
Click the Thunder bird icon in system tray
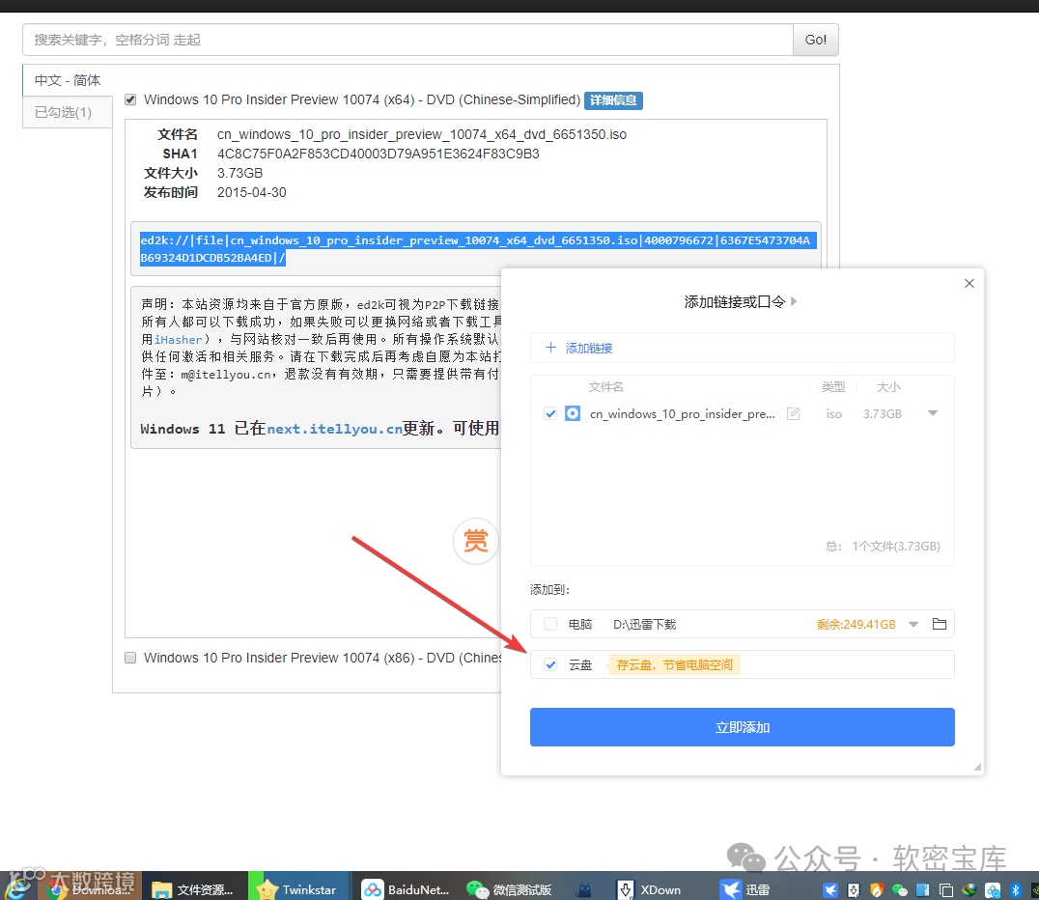830,890
